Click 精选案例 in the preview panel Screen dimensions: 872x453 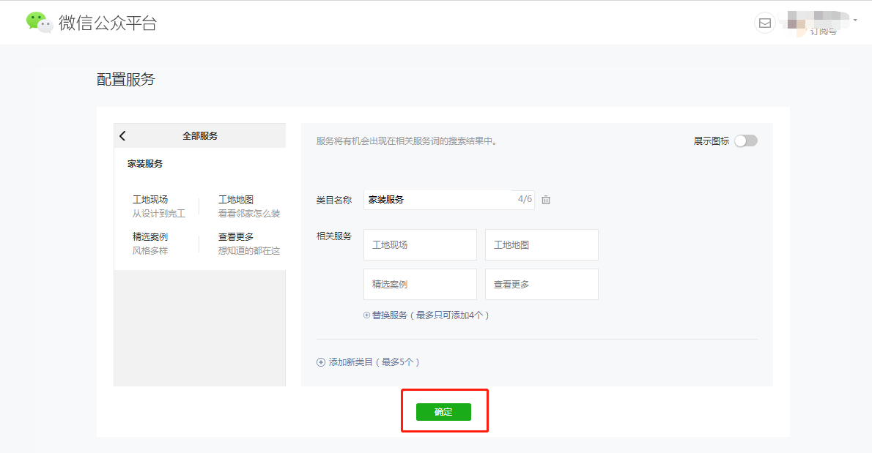click(150, 236)
